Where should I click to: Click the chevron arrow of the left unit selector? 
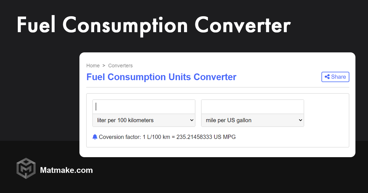pyautogui.click(x=192, y=120)
